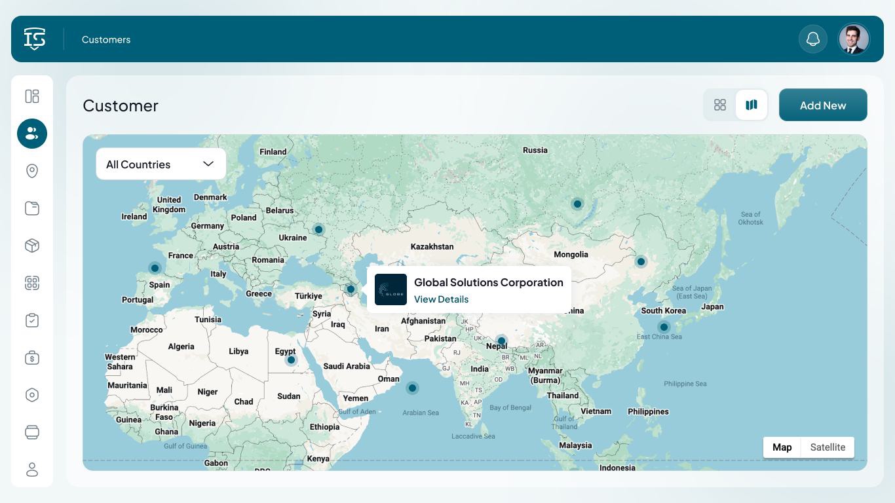Click the map marker near Mongolia

coord(641,261)
